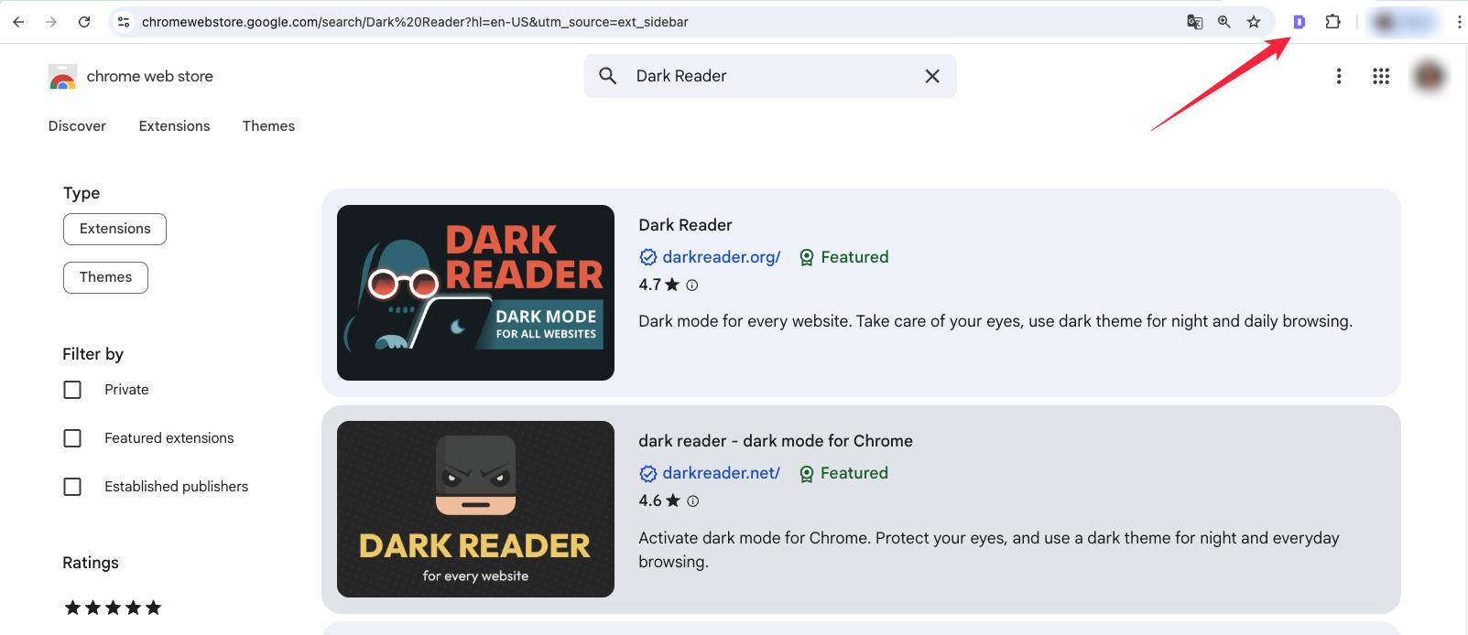Viewport: 1468px width, 635px height.
Task: Click the Featured badge on Dark Reader
Action: (843, 257)
